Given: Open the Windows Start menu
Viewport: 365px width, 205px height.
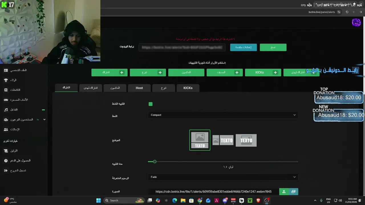Looking at the screenshot, I should pos(98,200).
